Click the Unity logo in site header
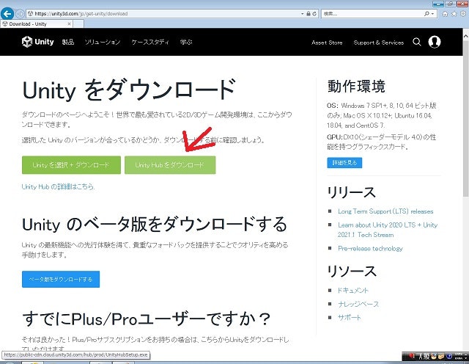 coord(37,42)
